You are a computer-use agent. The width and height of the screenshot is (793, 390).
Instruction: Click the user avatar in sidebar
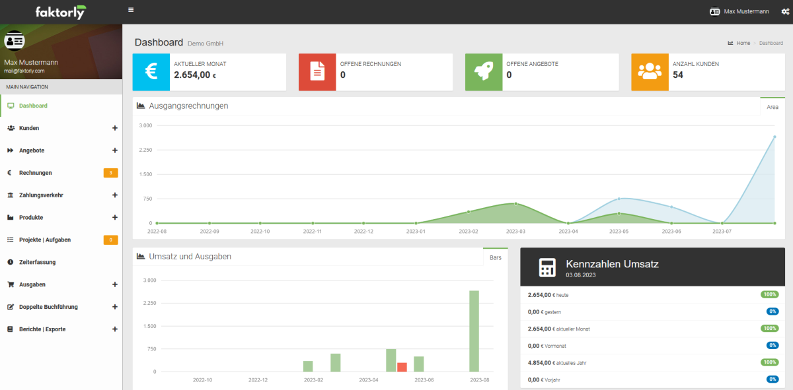[x=15, y=41]
